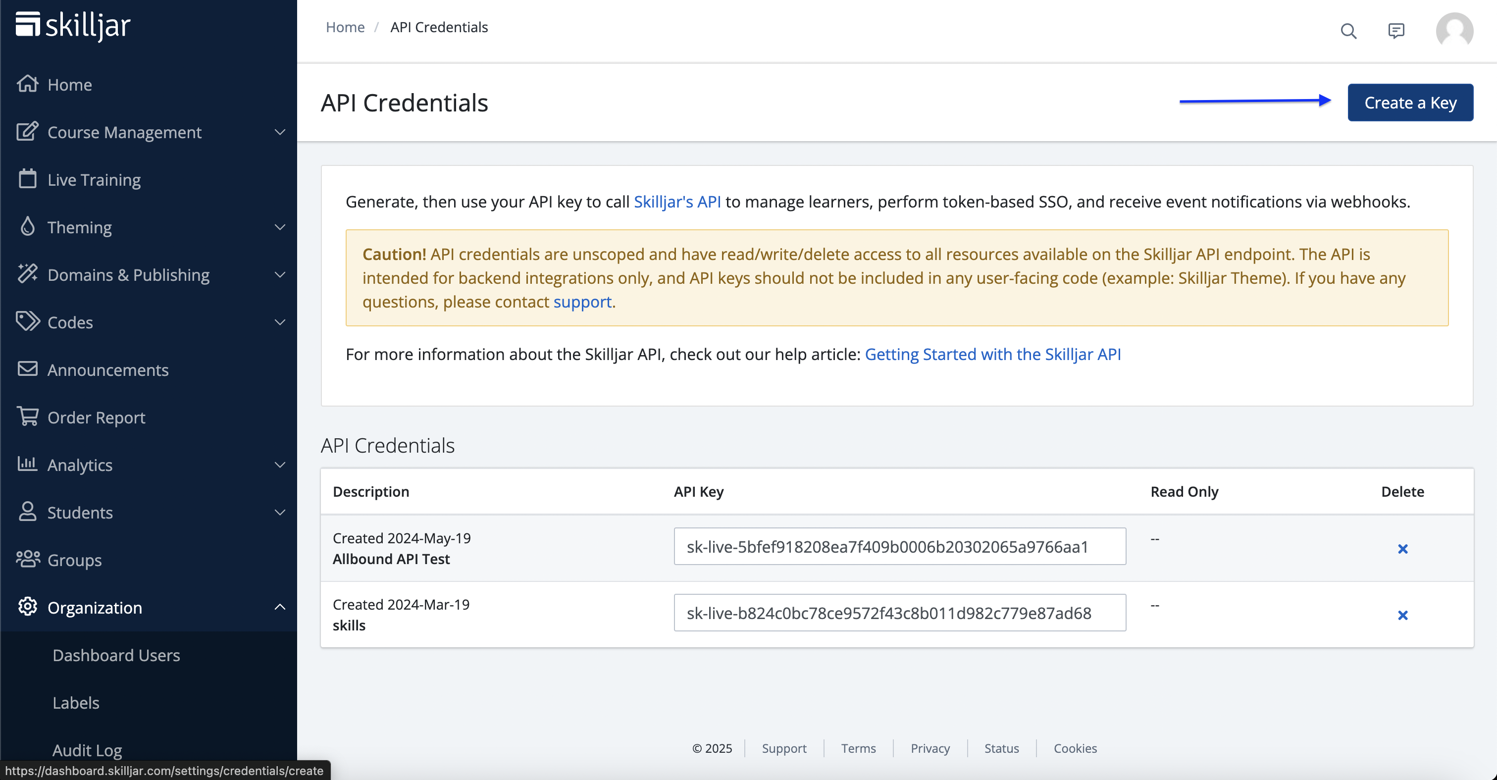Click the API Credentials breadcrumb text
Screen dimensions: 1497x780
click(439, 27)
